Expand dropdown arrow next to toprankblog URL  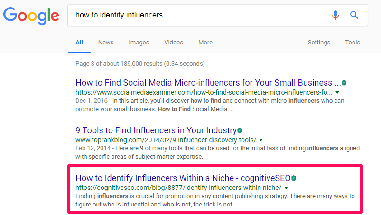[x=261, y=140]
